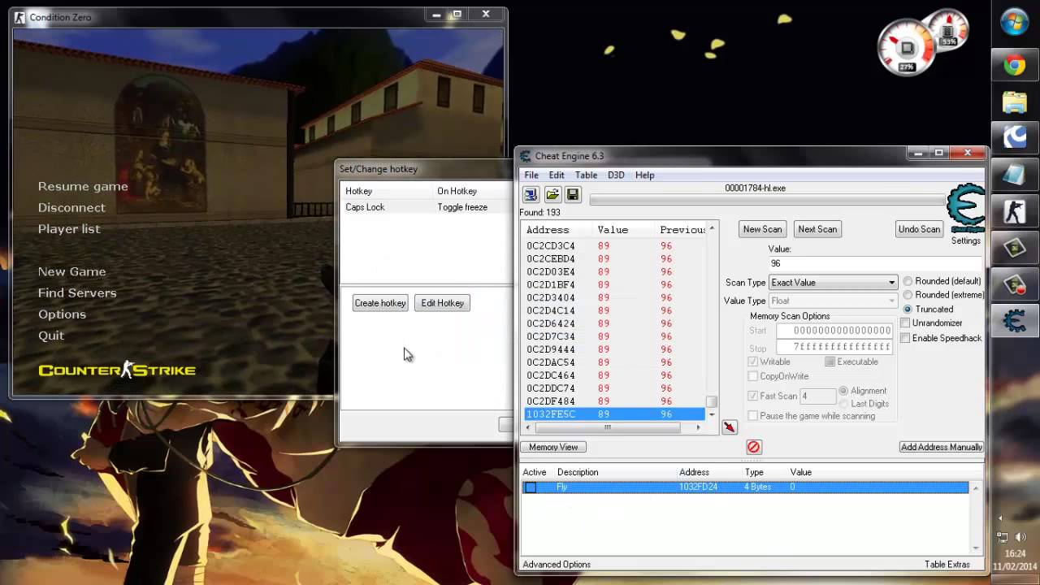Image resolution: width=1040 pixels, height=585 pixels.
Task: Click Find Servers in Condition Zero
Action: pyautogui.click(x=77, y=292)
